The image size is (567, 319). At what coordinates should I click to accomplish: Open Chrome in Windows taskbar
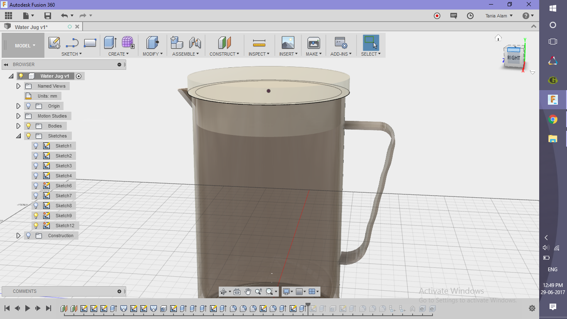click(553, 120)
